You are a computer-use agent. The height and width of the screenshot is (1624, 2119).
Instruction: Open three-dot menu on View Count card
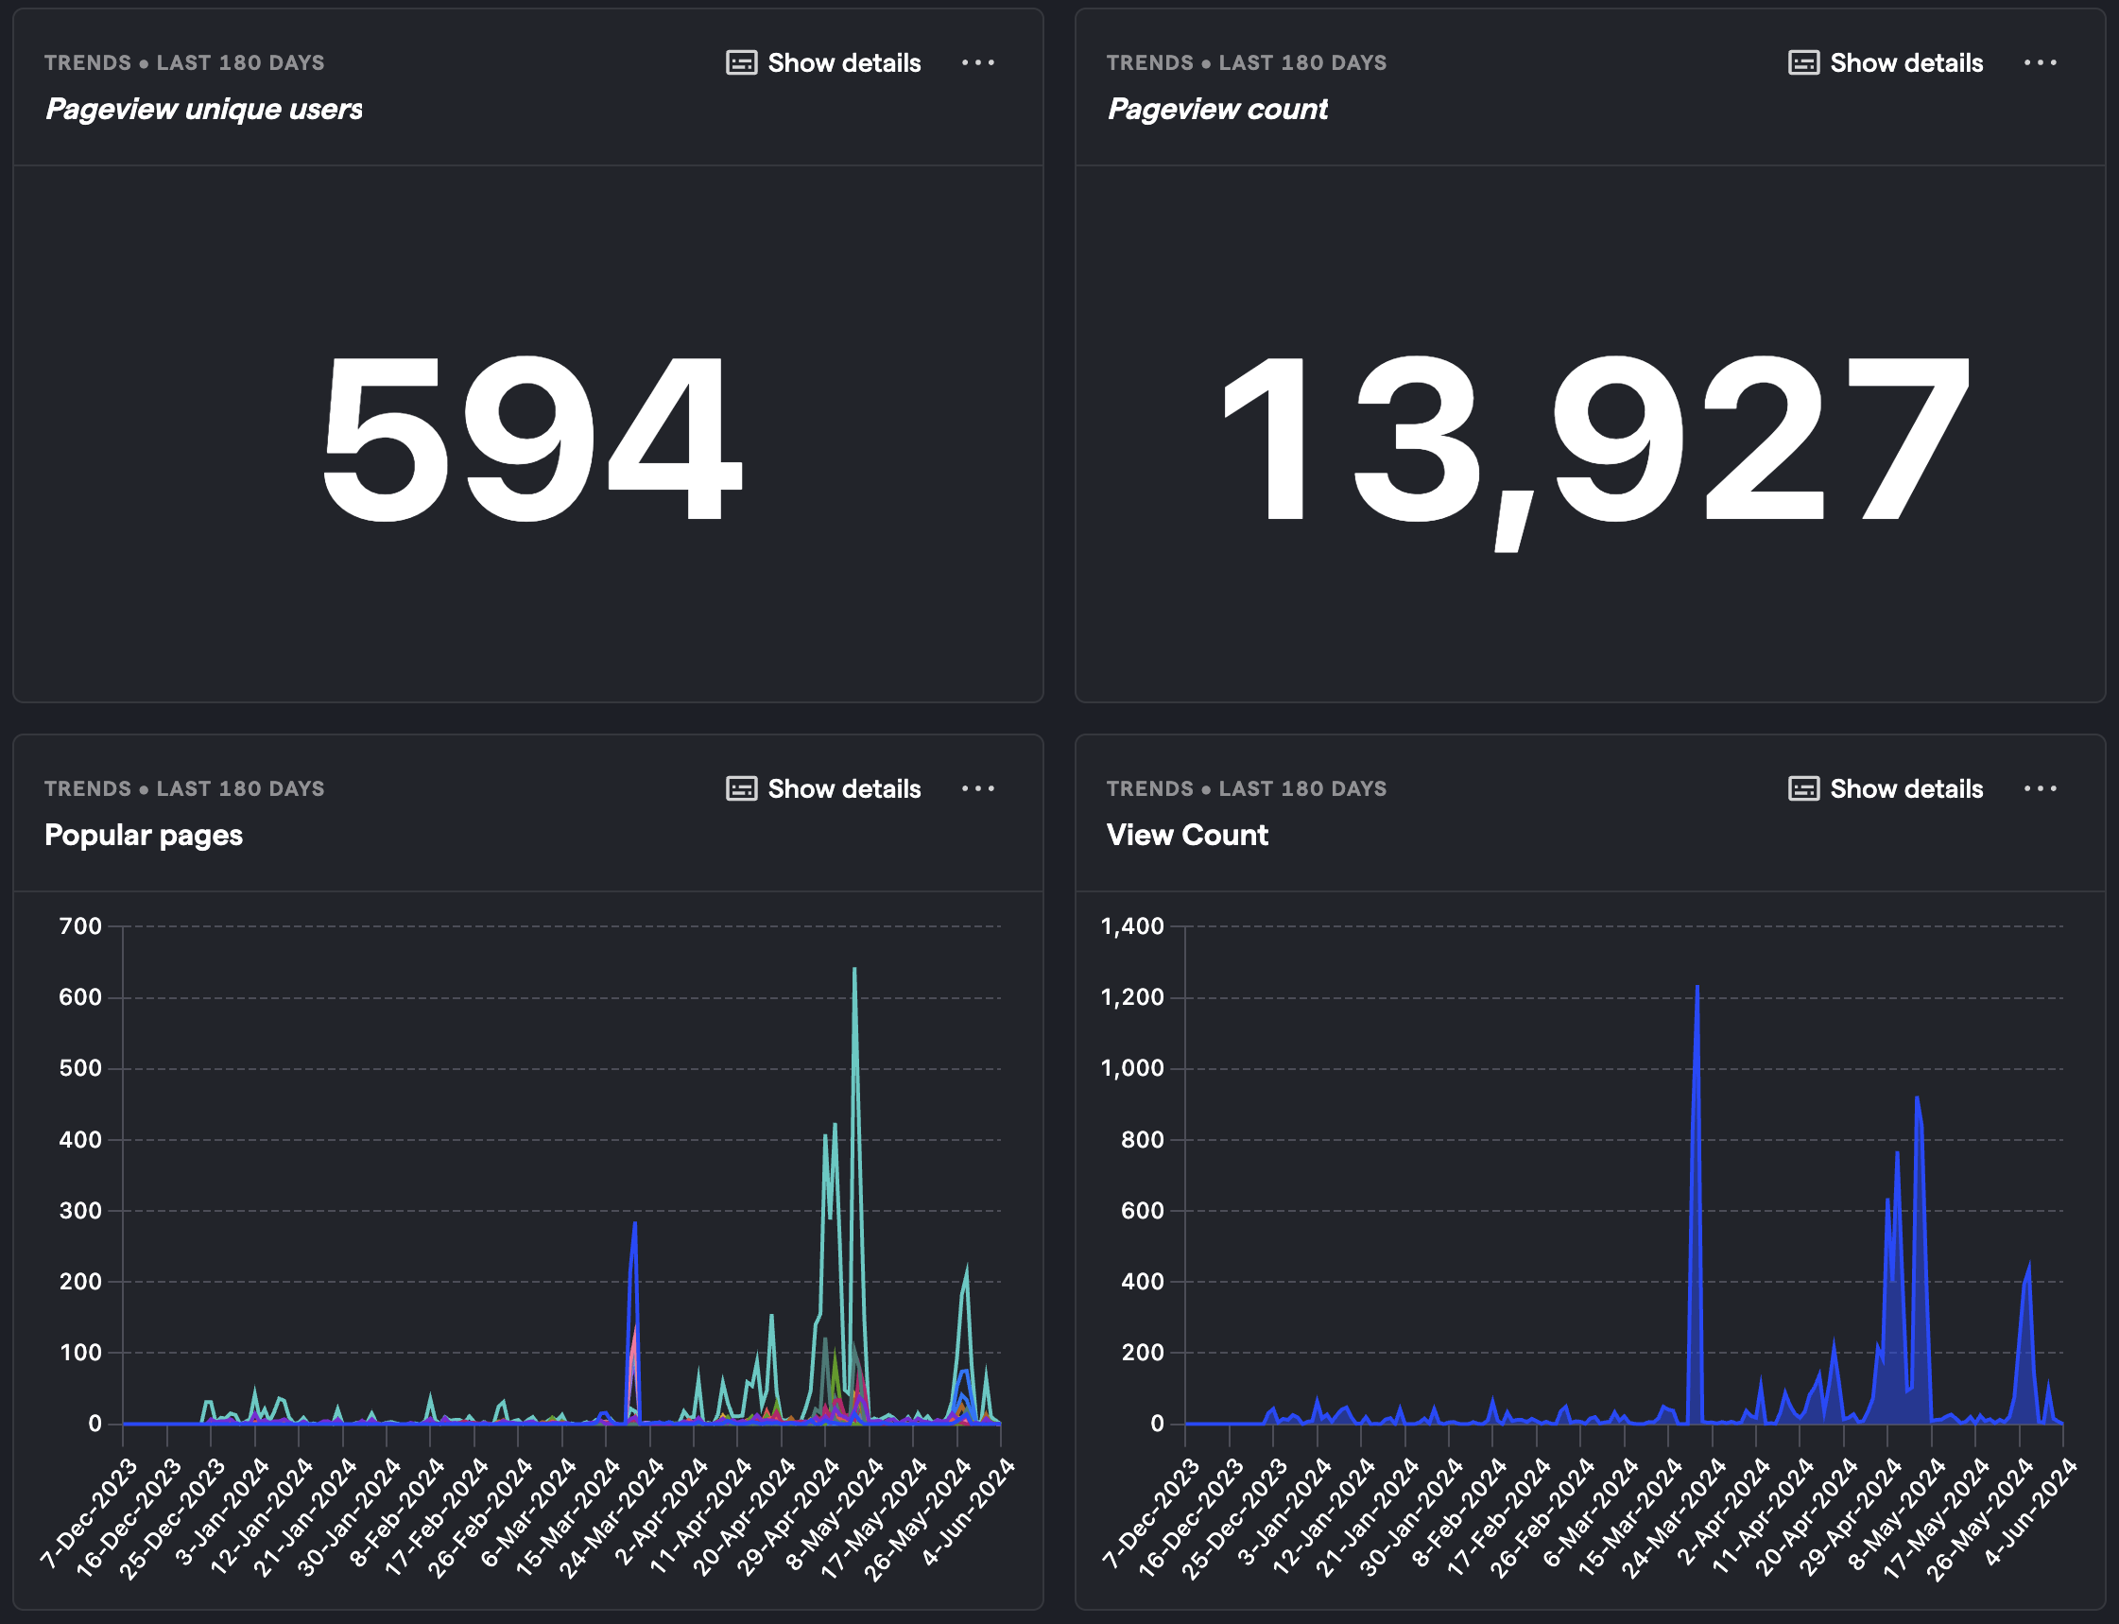click(2040, 788)
